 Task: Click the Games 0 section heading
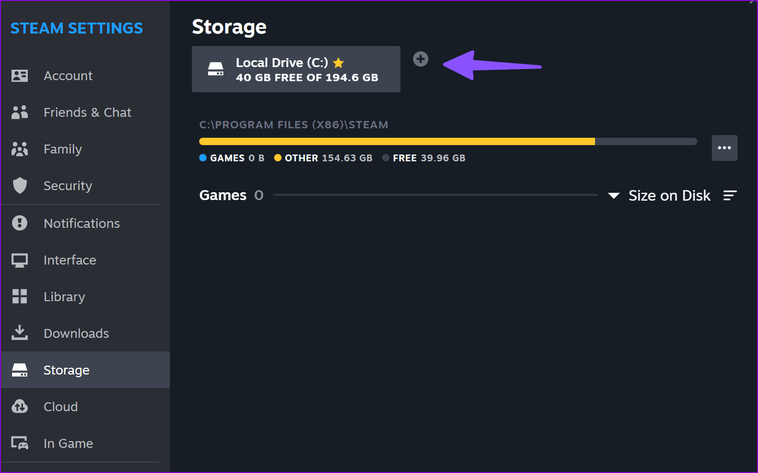(231, 195)
